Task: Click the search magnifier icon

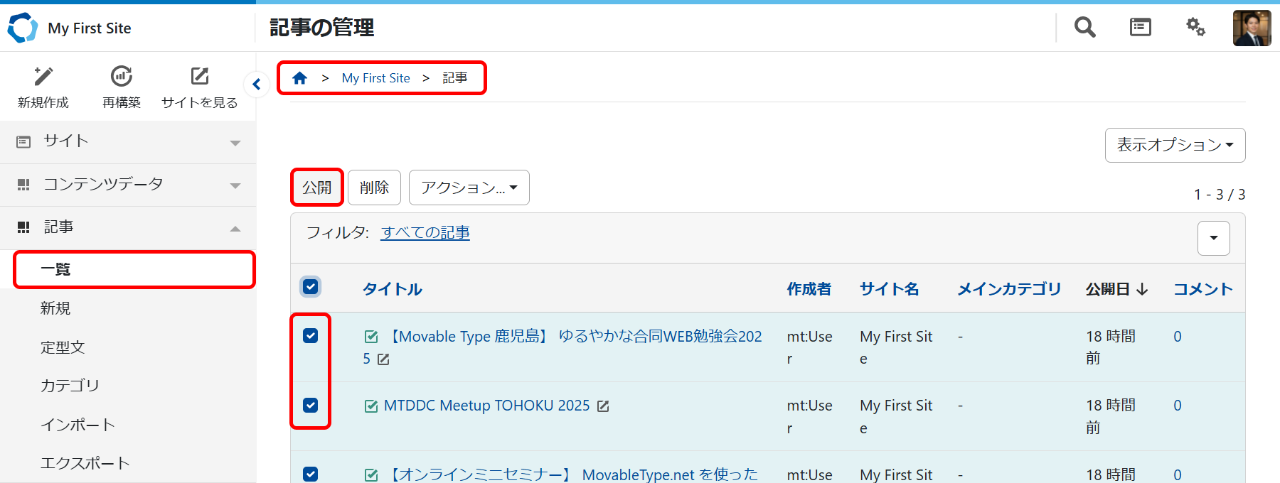Action: [1084, 28]
